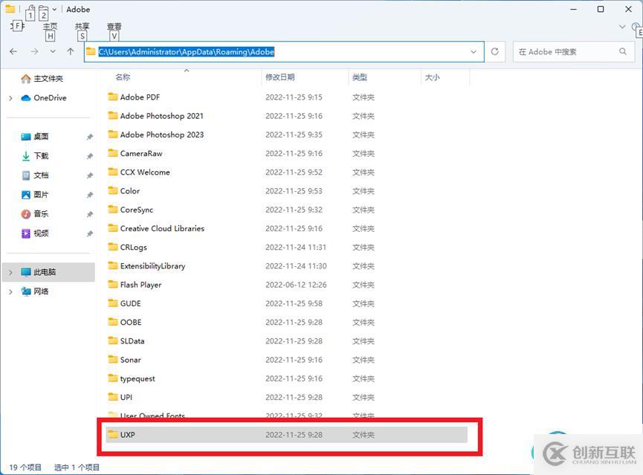
Task: Expand the ribbon with the chevron
Action: [622, 27]
